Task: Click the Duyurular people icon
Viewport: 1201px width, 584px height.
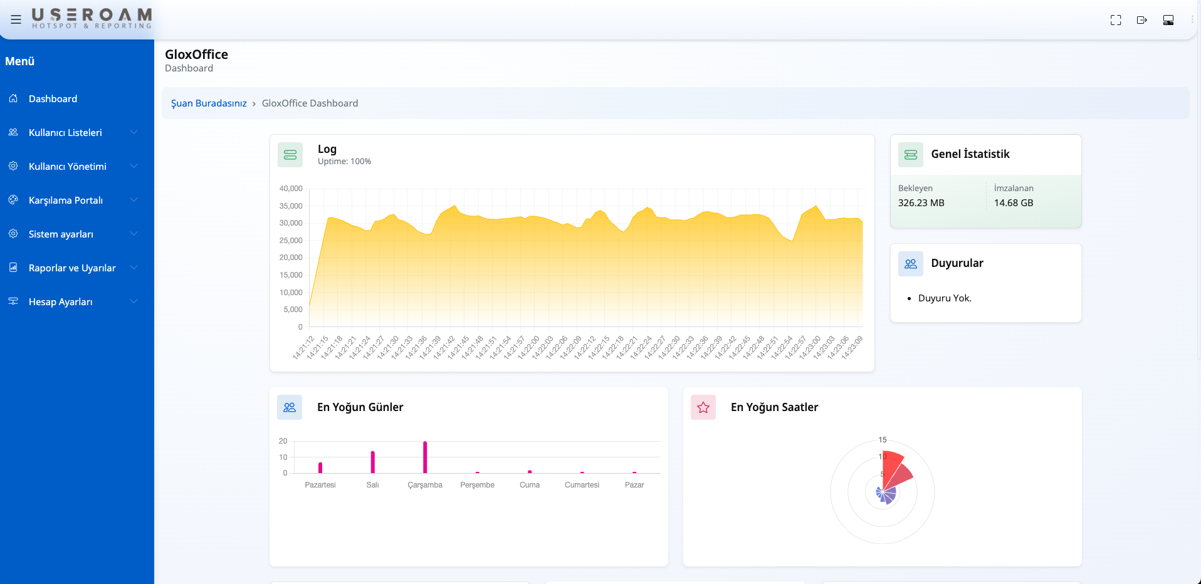Action: coord(911,264)
